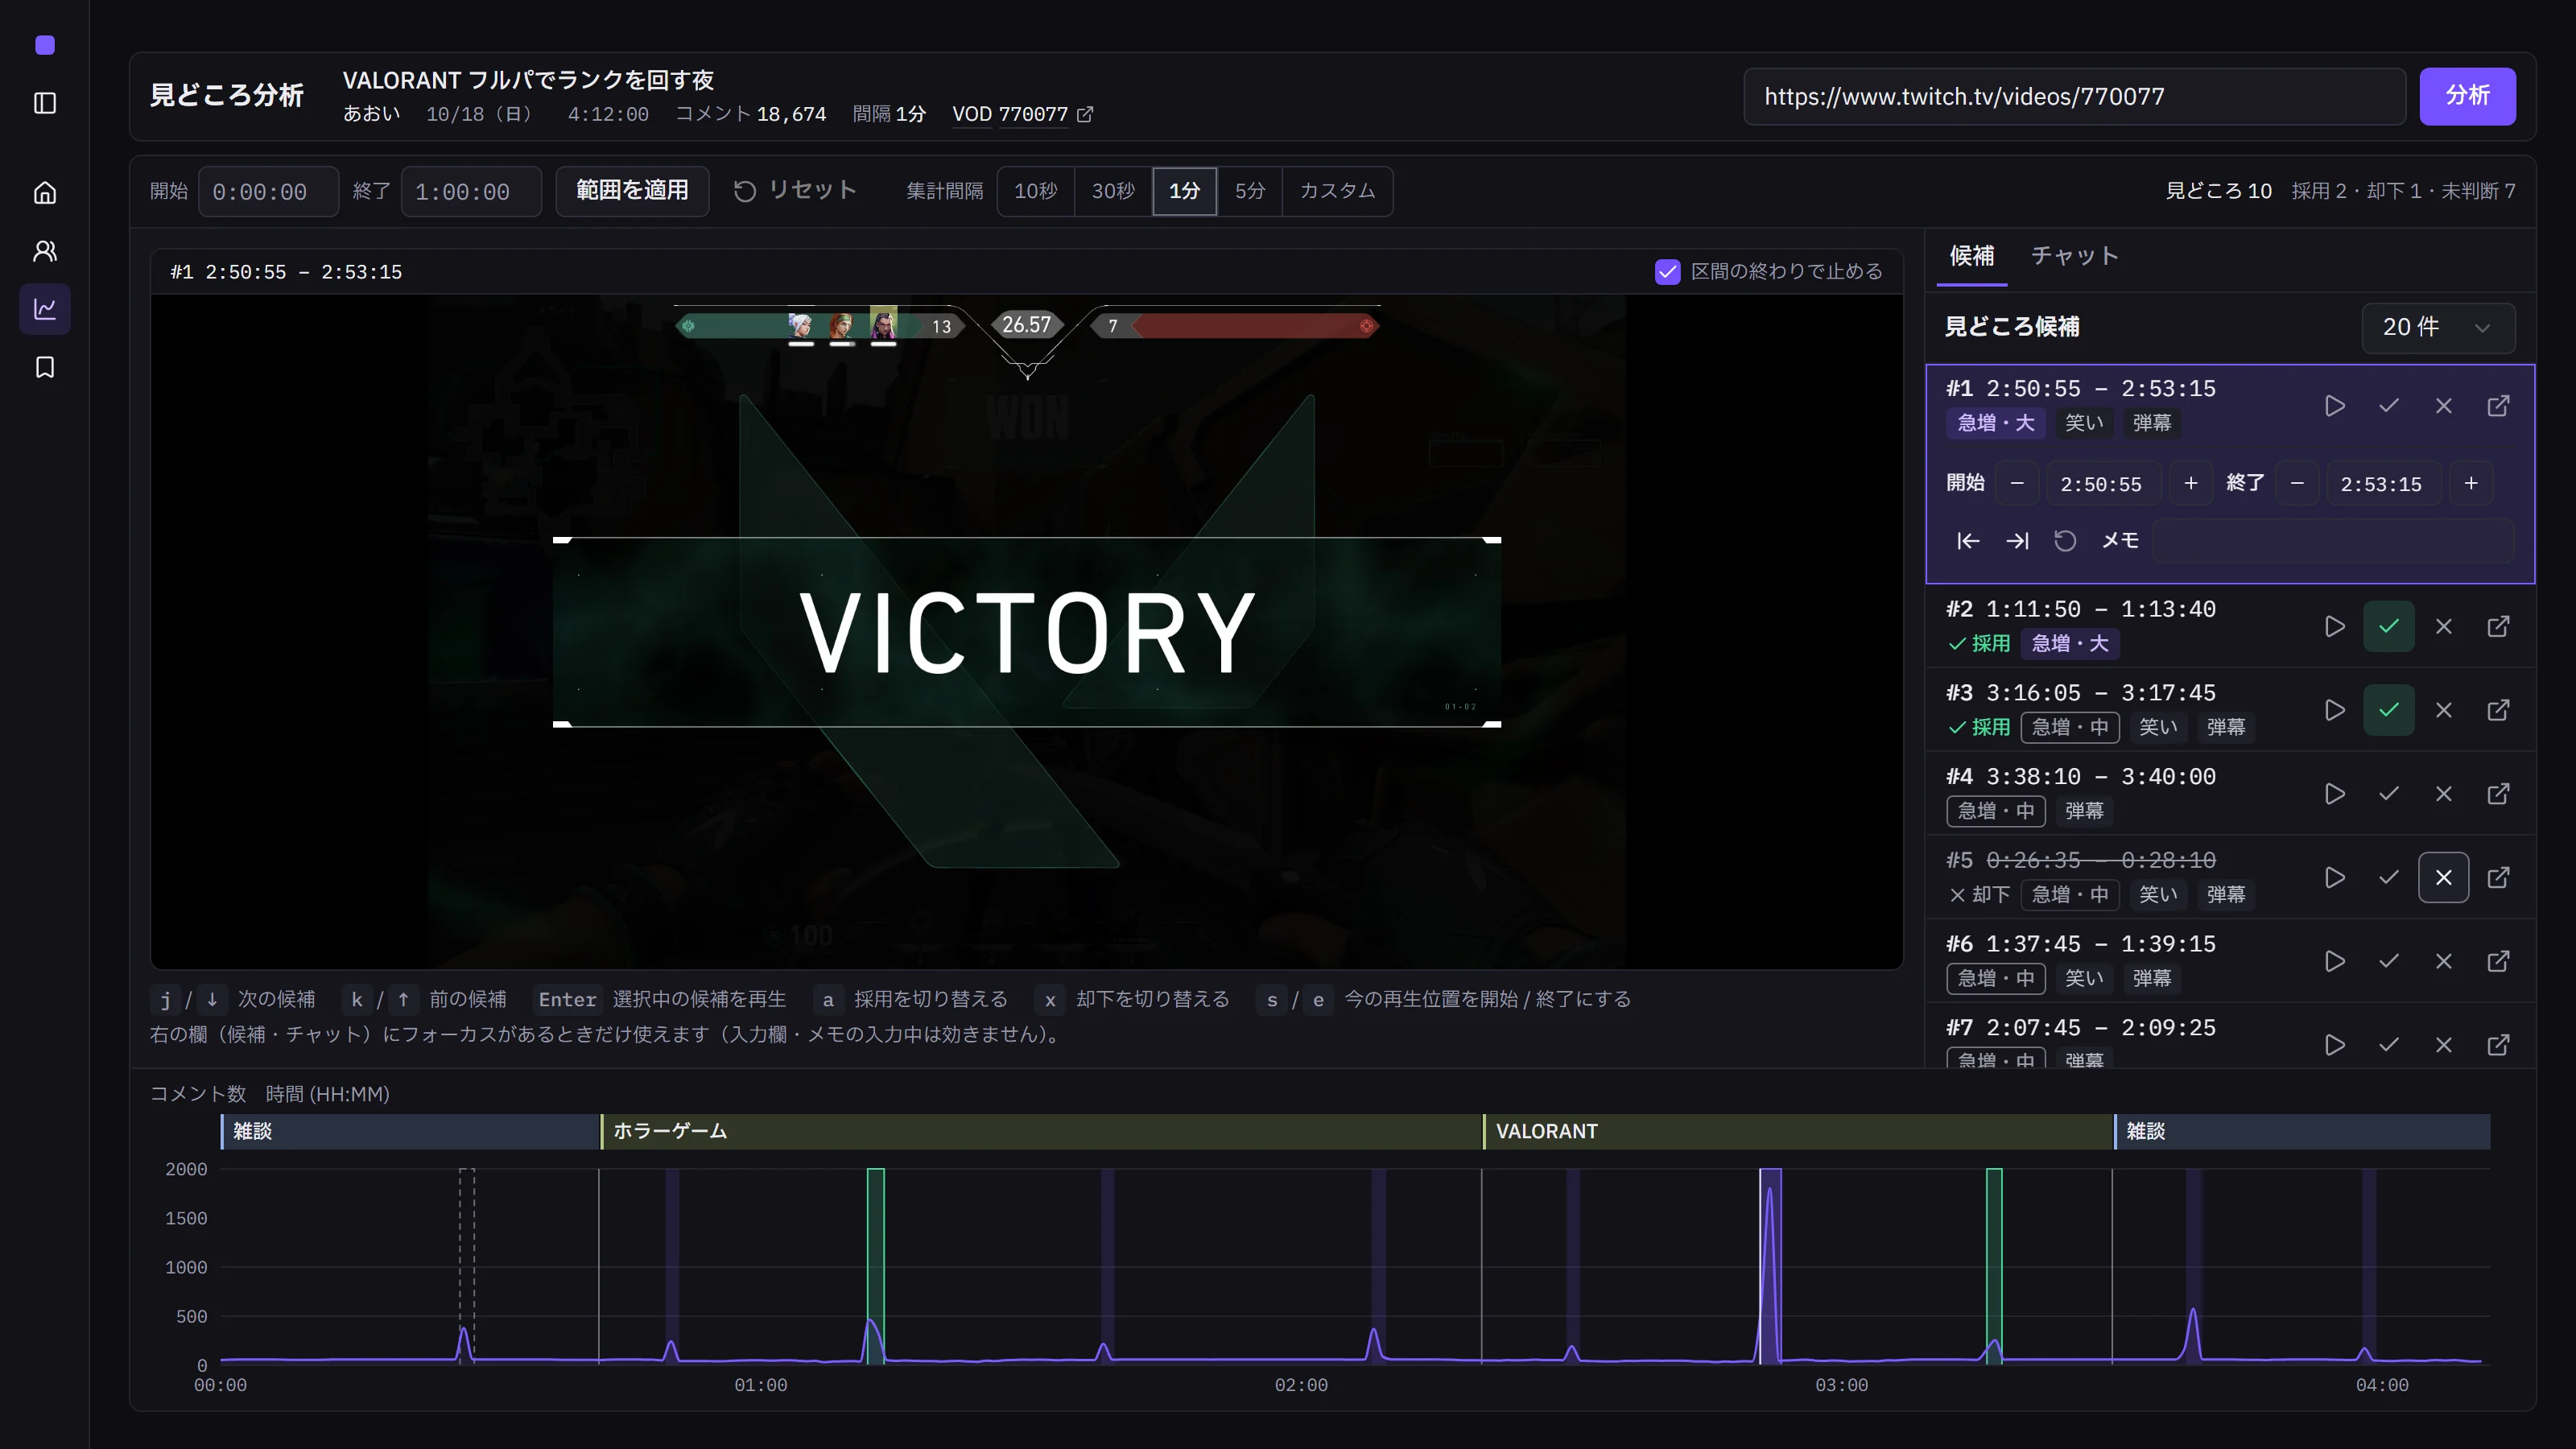Reject candidate #1 with X icon
The image size is (2576, 1449).
[2443, 406]
